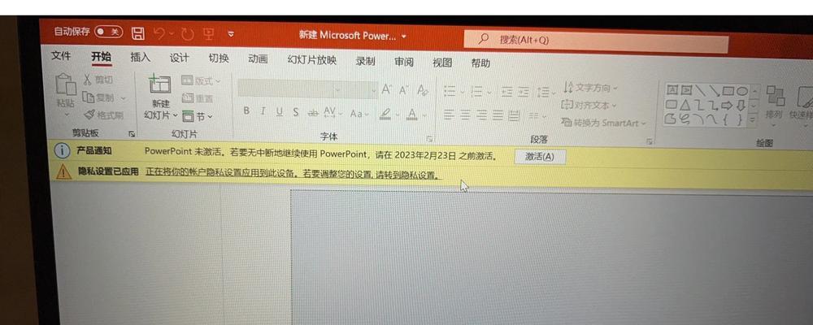Toggle text Shadow S button
The height and width of the screenshot is (325, 813).
point(296,112)
